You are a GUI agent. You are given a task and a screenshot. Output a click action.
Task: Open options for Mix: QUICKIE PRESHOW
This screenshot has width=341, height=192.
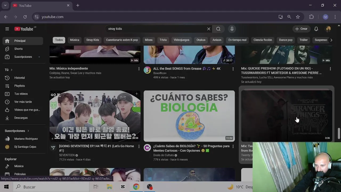[330, 69]
